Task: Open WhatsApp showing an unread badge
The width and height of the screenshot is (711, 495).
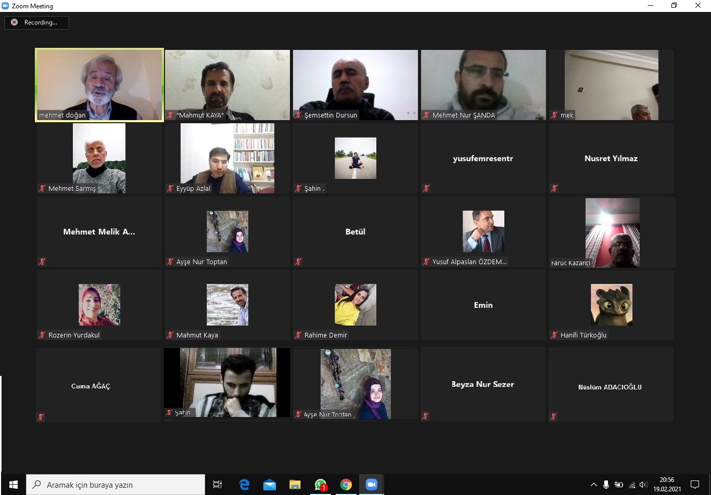Action: 321,485
